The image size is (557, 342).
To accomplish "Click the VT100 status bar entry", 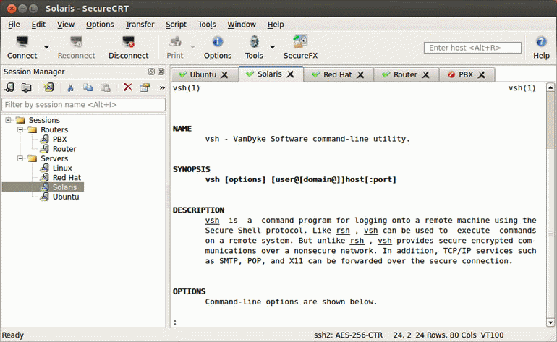I will [492, 335].
